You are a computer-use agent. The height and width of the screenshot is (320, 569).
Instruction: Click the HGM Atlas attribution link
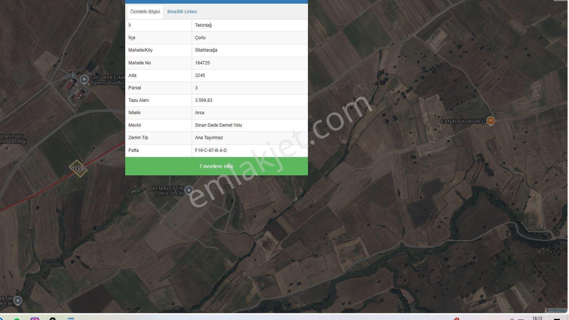tap(557, 310)
